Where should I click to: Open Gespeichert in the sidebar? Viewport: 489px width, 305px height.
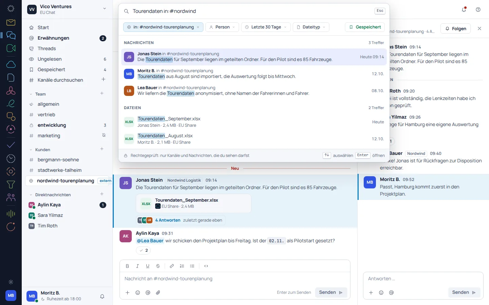67,69
